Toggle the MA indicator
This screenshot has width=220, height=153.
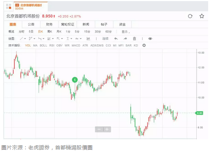tap(35, 45)
